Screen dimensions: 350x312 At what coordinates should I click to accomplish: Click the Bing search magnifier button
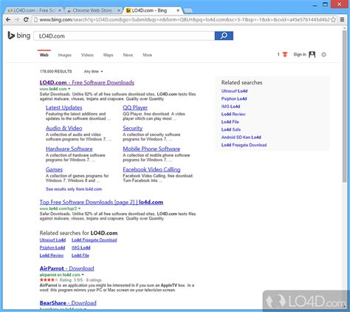(x=224, y=35)
